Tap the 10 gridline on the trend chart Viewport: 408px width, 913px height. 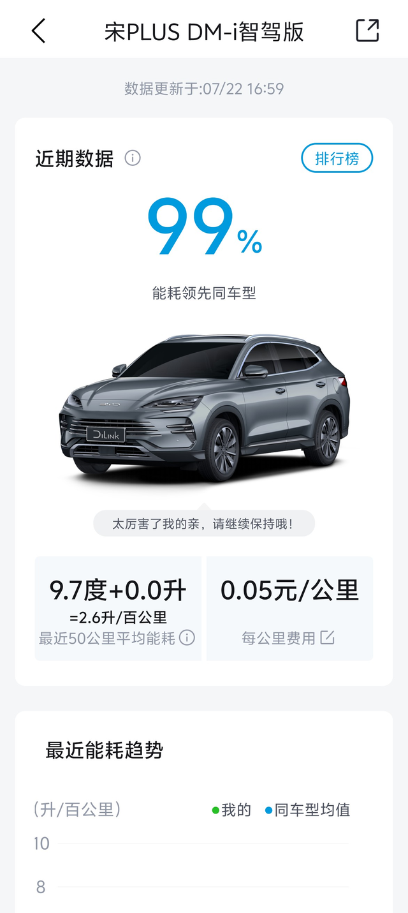pyautogui.click(x=203, y=843)
